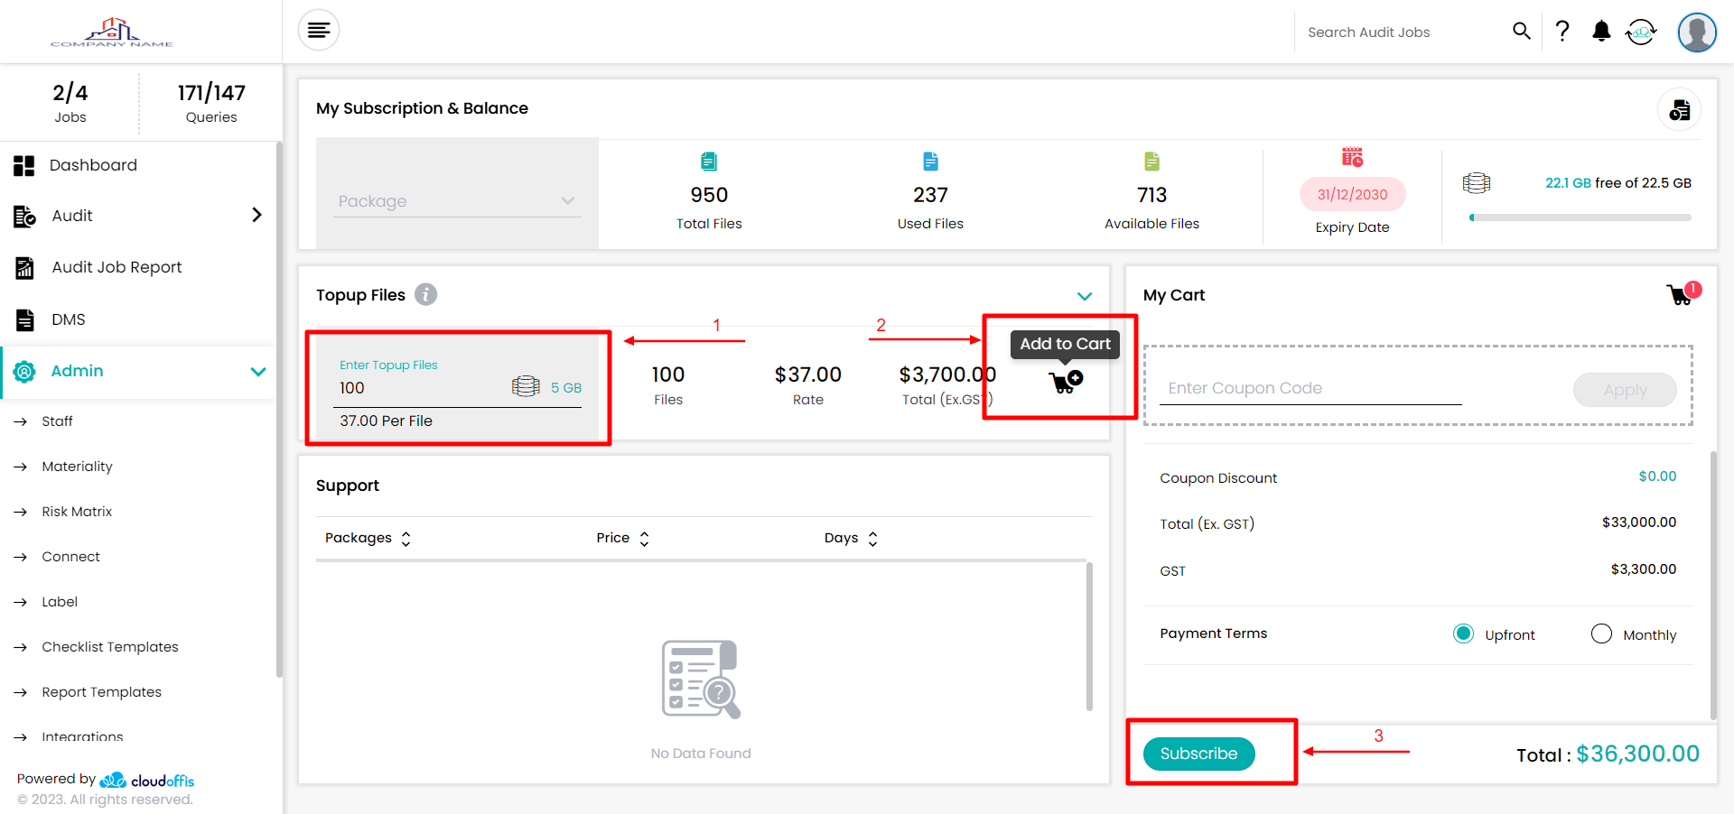The height and width of the screenshot is (814, 1734).
Task: Click the cloud sync icon
Action: click(x=1641, y=32)
